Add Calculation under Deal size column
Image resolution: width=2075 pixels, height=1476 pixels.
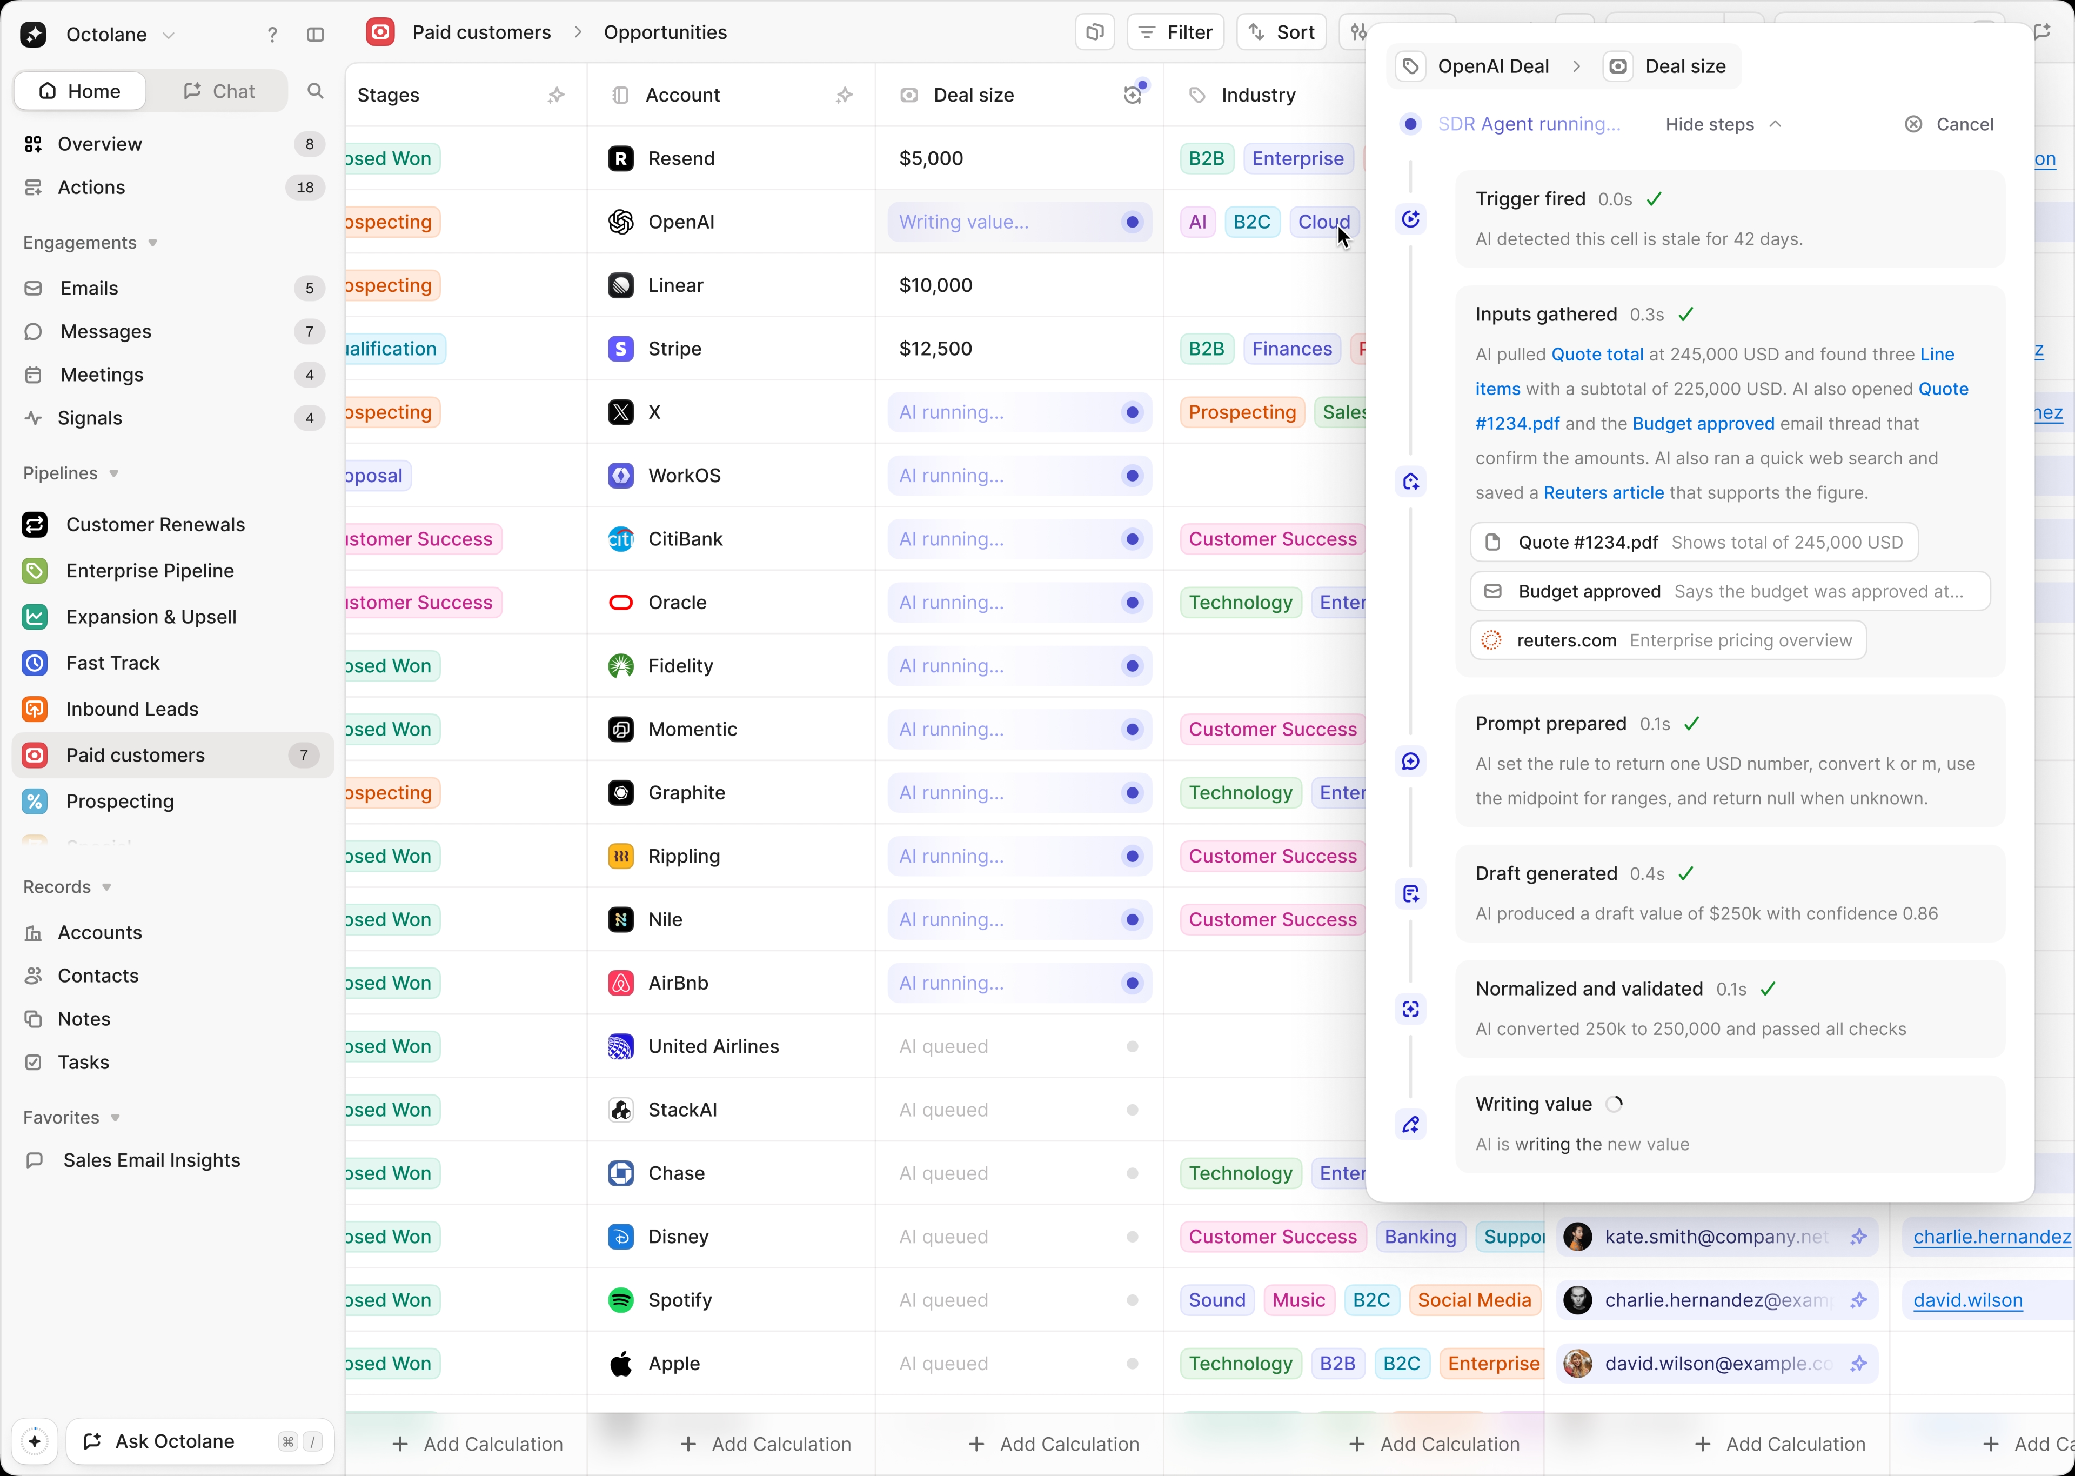point(1054,1444)
